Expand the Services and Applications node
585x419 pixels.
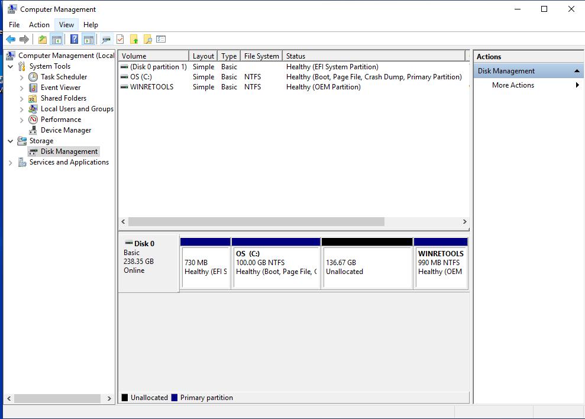pyautogui.click(x=11, y=163)
